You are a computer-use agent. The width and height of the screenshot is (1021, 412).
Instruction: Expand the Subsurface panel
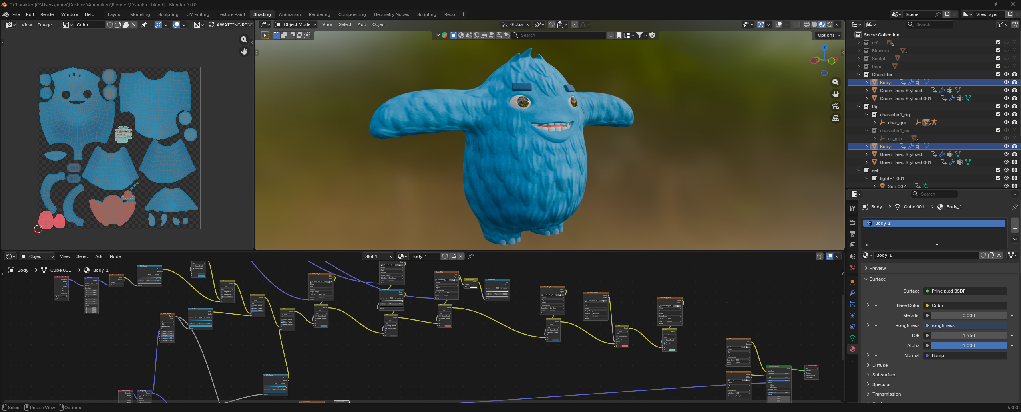point(884,375)
